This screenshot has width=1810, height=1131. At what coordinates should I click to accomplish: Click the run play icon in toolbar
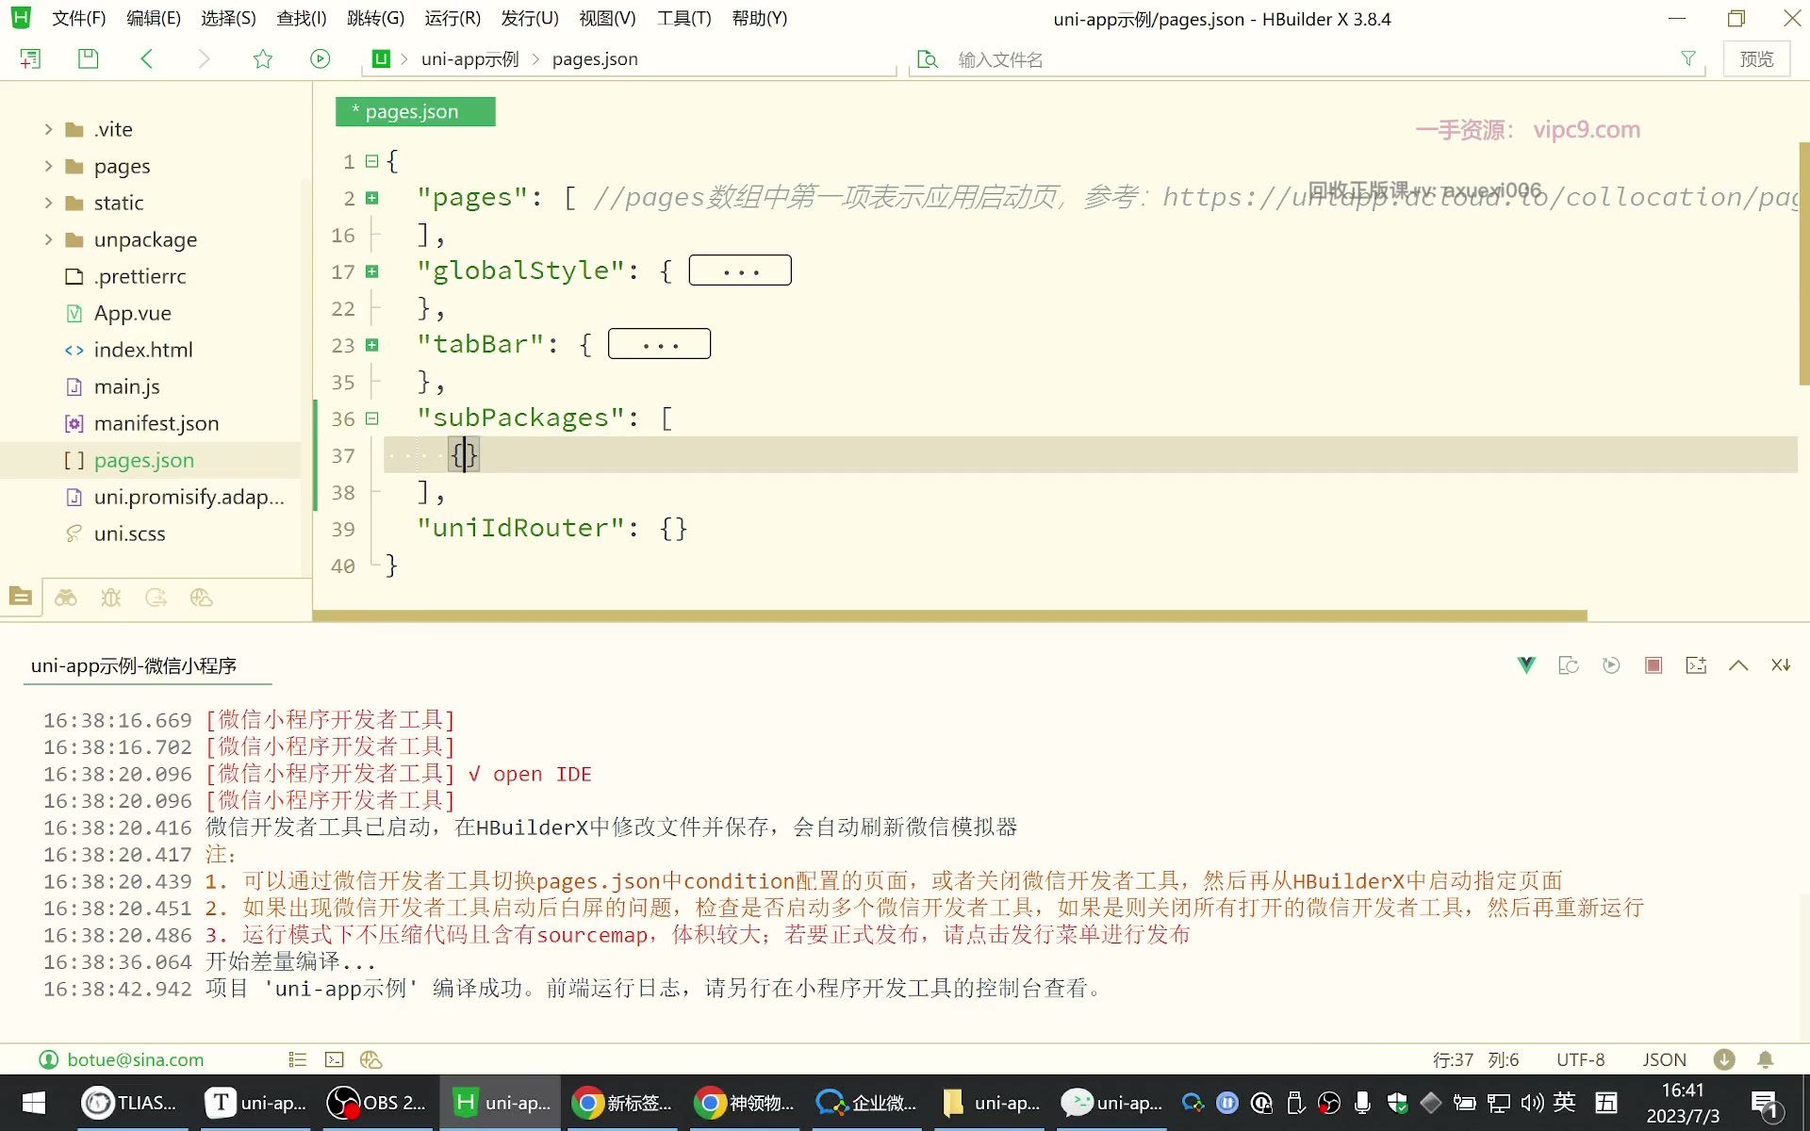321,58
